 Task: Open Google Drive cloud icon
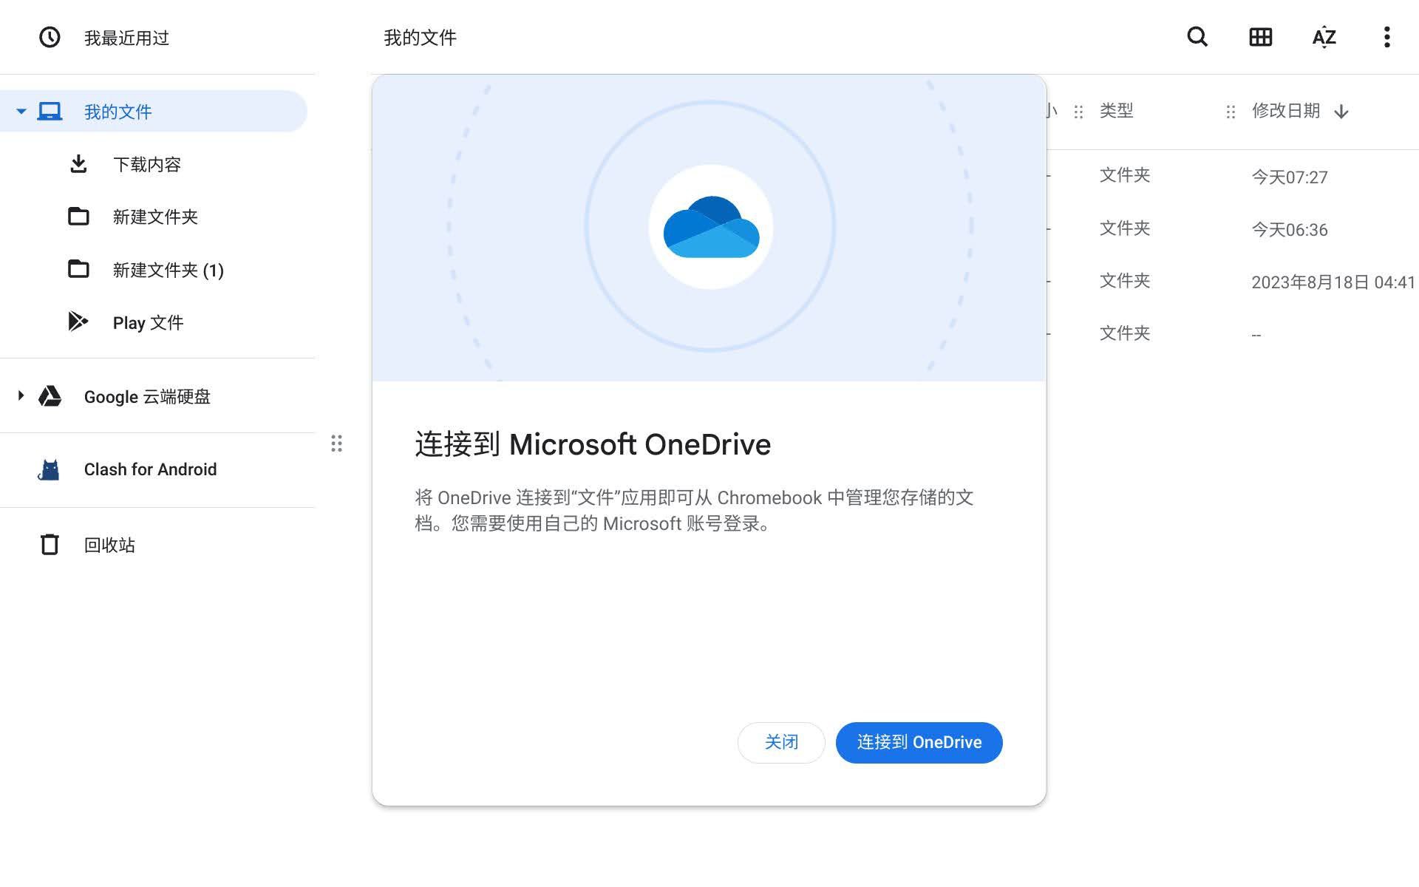click(49, 396)
